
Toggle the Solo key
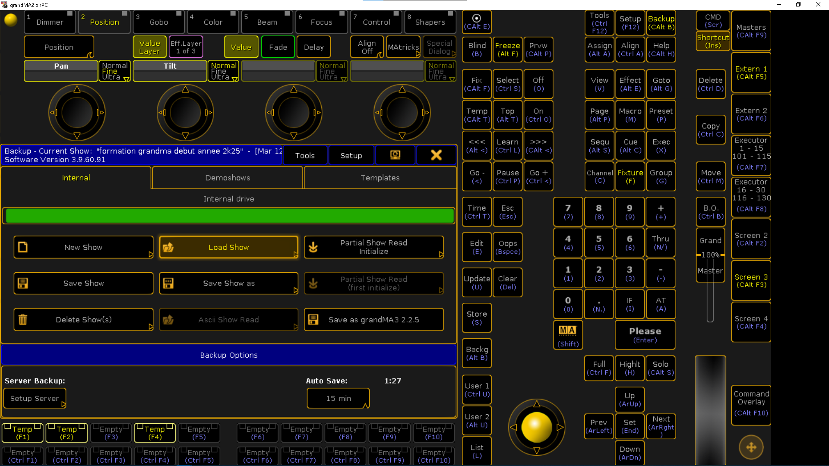tap(661, 368)
